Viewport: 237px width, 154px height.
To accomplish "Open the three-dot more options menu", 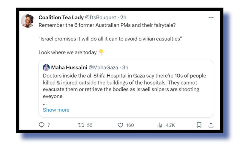I will click(211, 18).
